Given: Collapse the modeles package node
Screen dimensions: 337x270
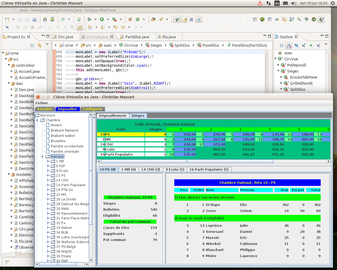Looking at the screenshot, I should pos(9,174).
